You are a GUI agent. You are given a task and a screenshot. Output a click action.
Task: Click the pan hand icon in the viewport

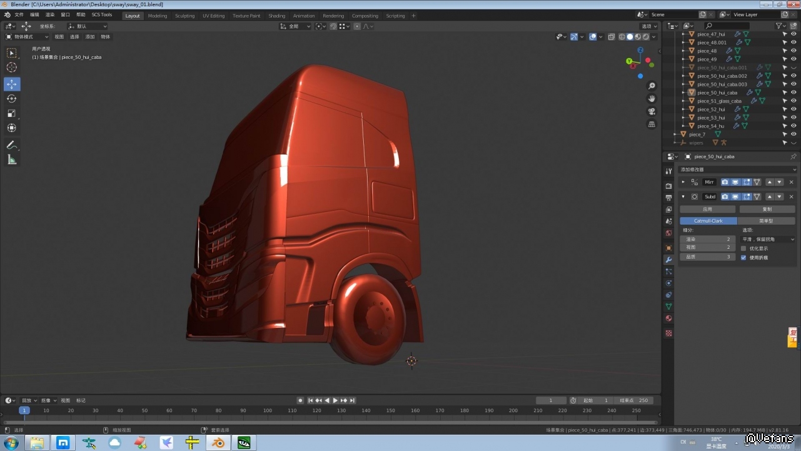[x=652, y=98]
